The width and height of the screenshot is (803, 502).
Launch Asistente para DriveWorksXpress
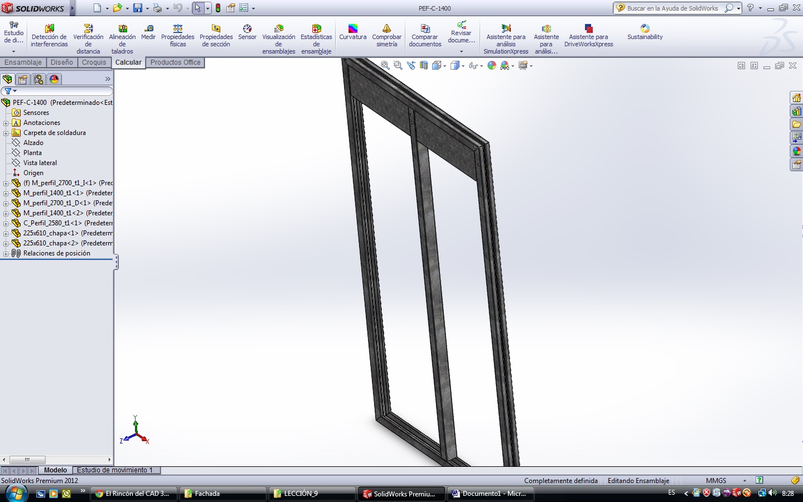click(588, 36)
